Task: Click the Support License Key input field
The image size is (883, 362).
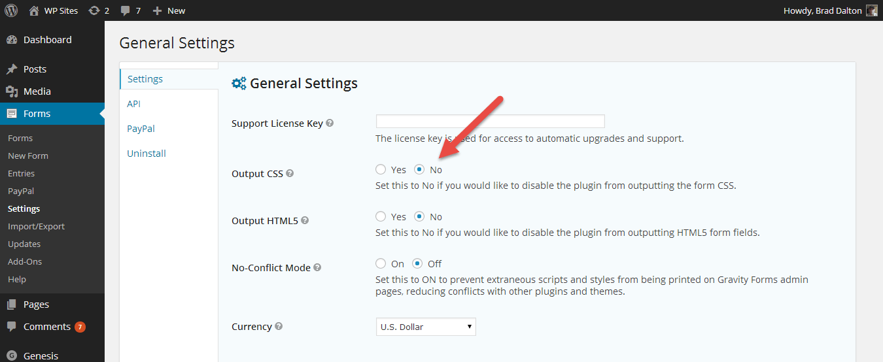Action: point(490,122)
